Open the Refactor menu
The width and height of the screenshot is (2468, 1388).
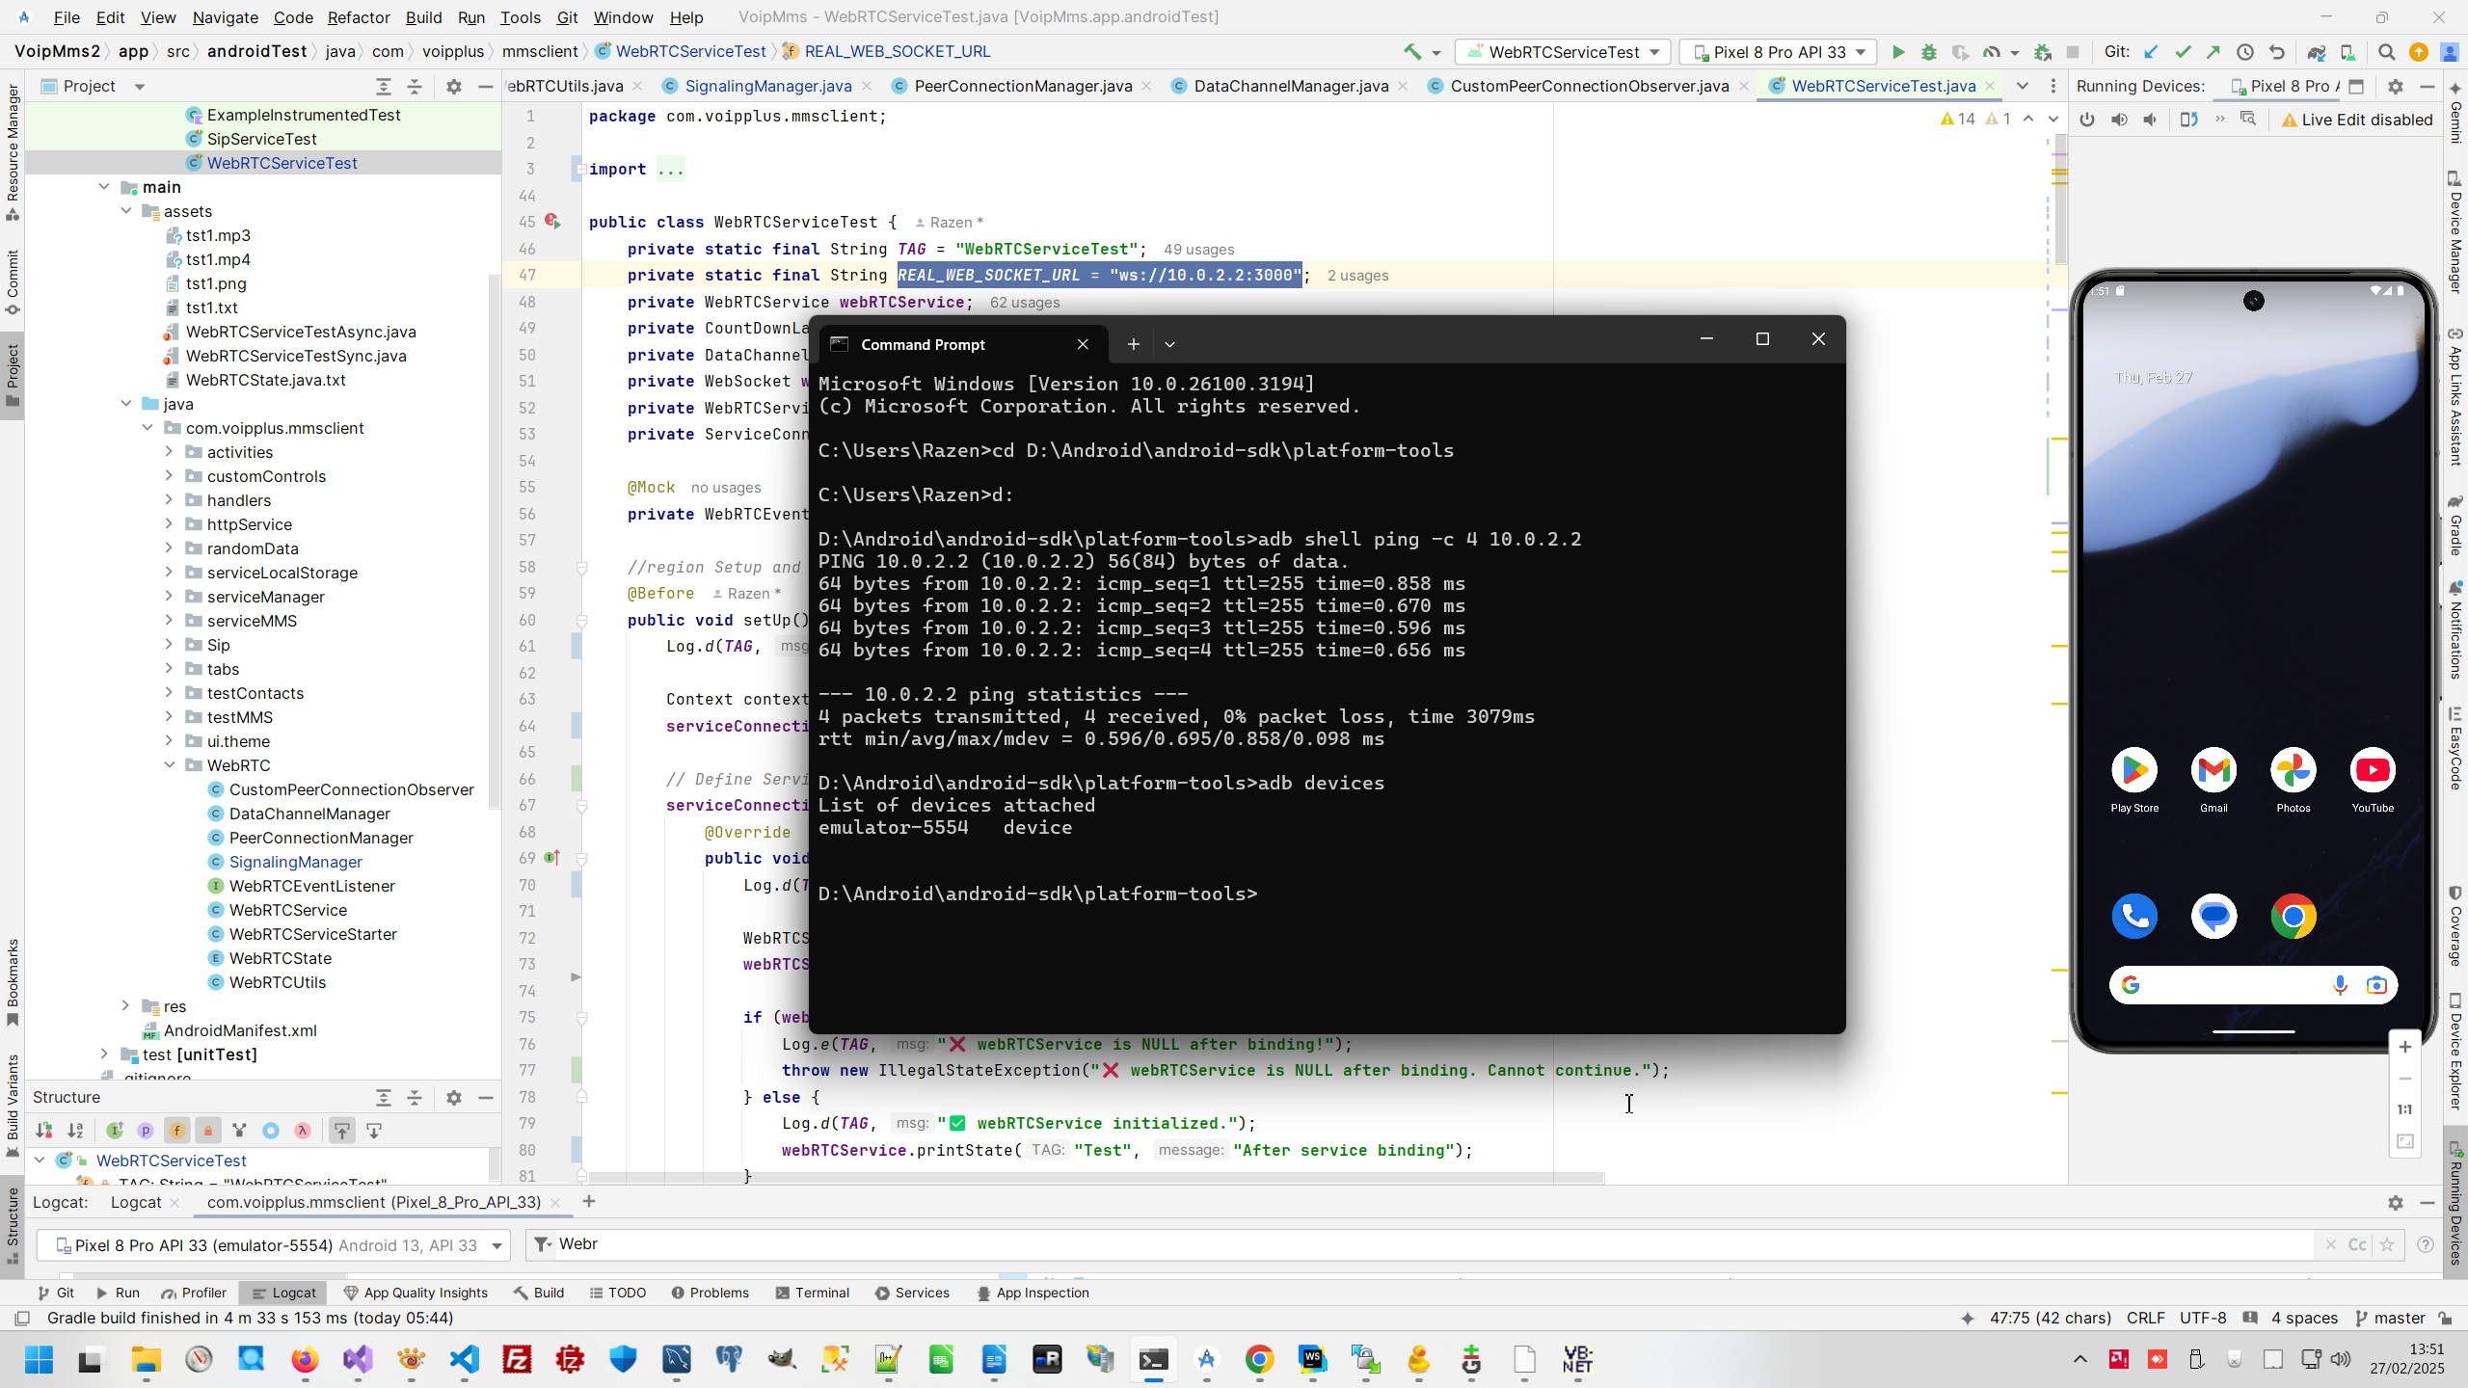358,17
